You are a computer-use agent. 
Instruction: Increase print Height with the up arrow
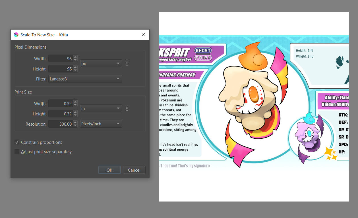75,112
